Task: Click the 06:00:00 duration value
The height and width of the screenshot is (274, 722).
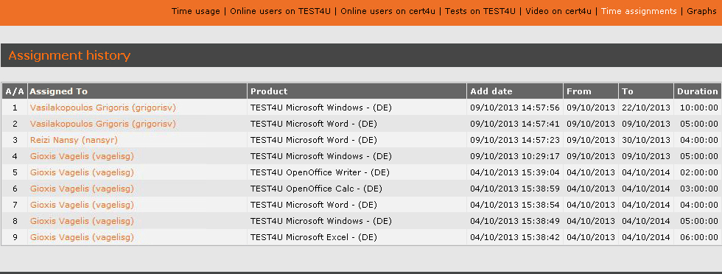Action: click(699, 237)
